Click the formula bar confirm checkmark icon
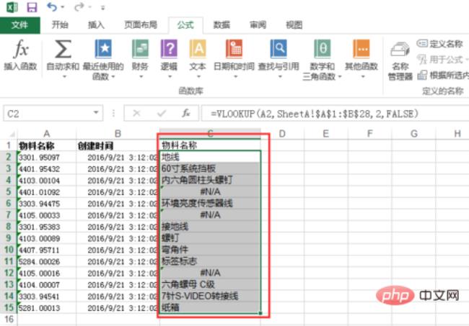This screenshot has height=326, width=469. click(x=162, y=113)
